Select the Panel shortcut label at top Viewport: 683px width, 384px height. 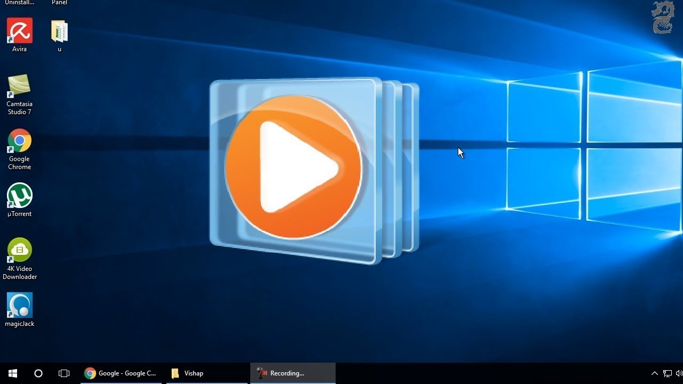(x=59, y=3)
